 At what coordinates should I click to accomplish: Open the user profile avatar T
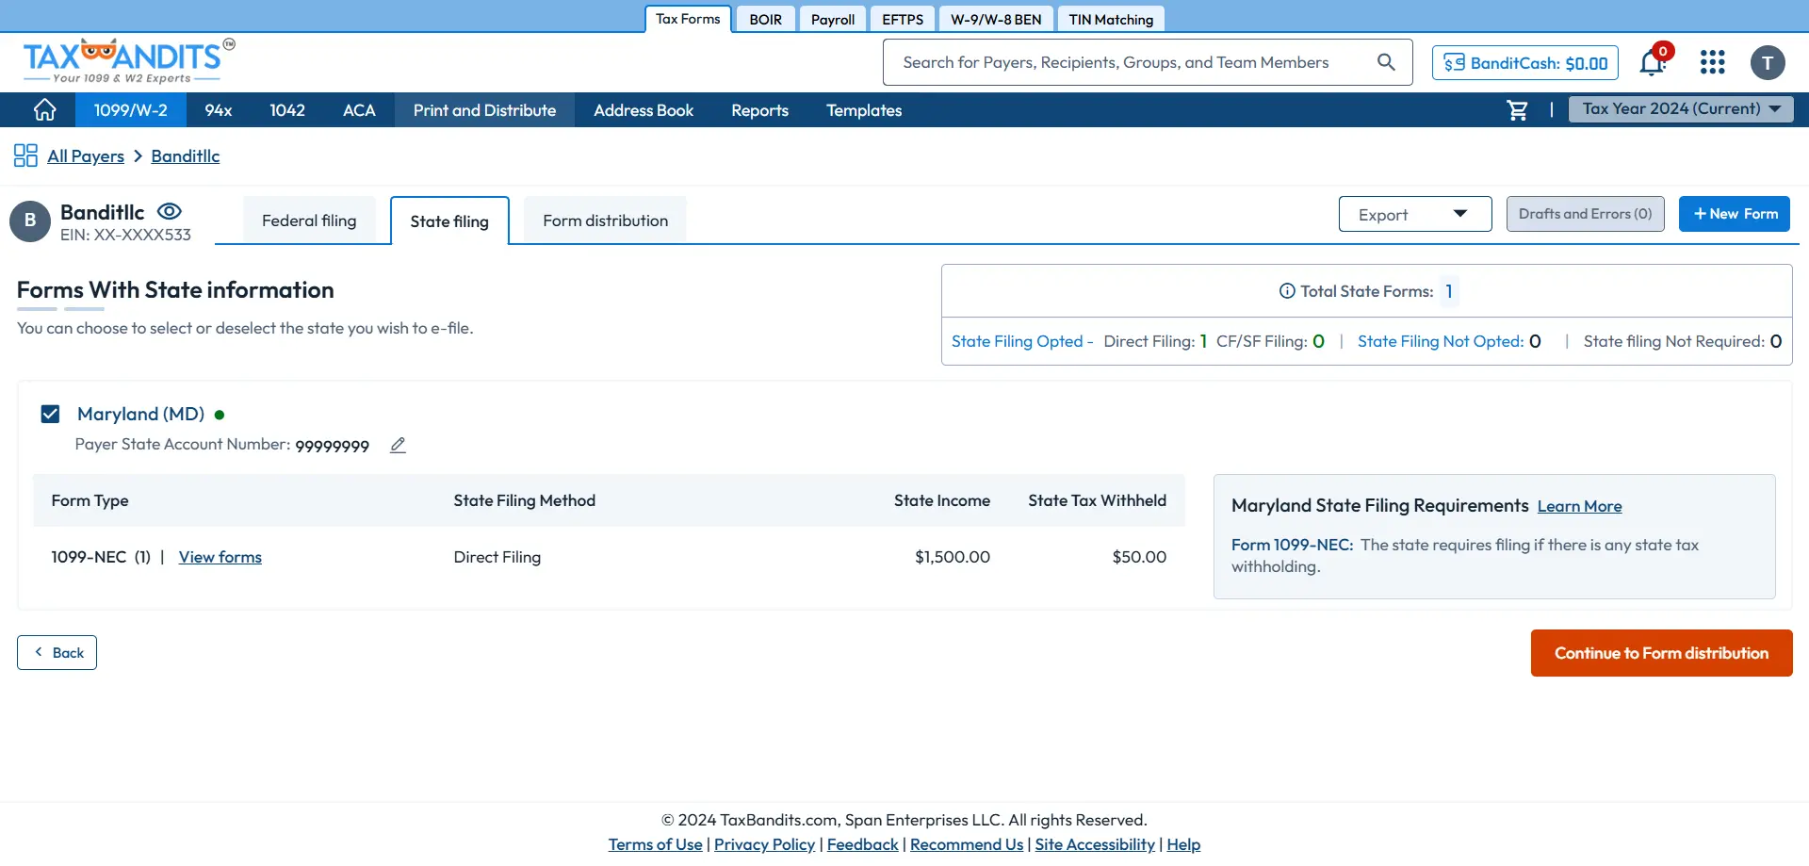(x=1768, y=62)
